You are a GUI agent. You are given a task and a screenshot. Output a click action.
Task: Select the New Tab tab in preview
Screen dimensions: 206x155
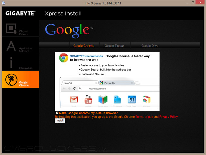80,83
